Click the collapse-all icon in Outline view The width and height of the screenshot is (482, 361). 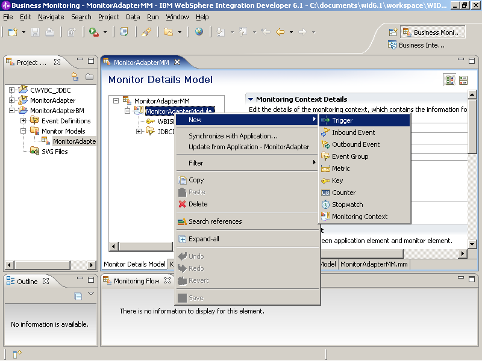point(78,297)
